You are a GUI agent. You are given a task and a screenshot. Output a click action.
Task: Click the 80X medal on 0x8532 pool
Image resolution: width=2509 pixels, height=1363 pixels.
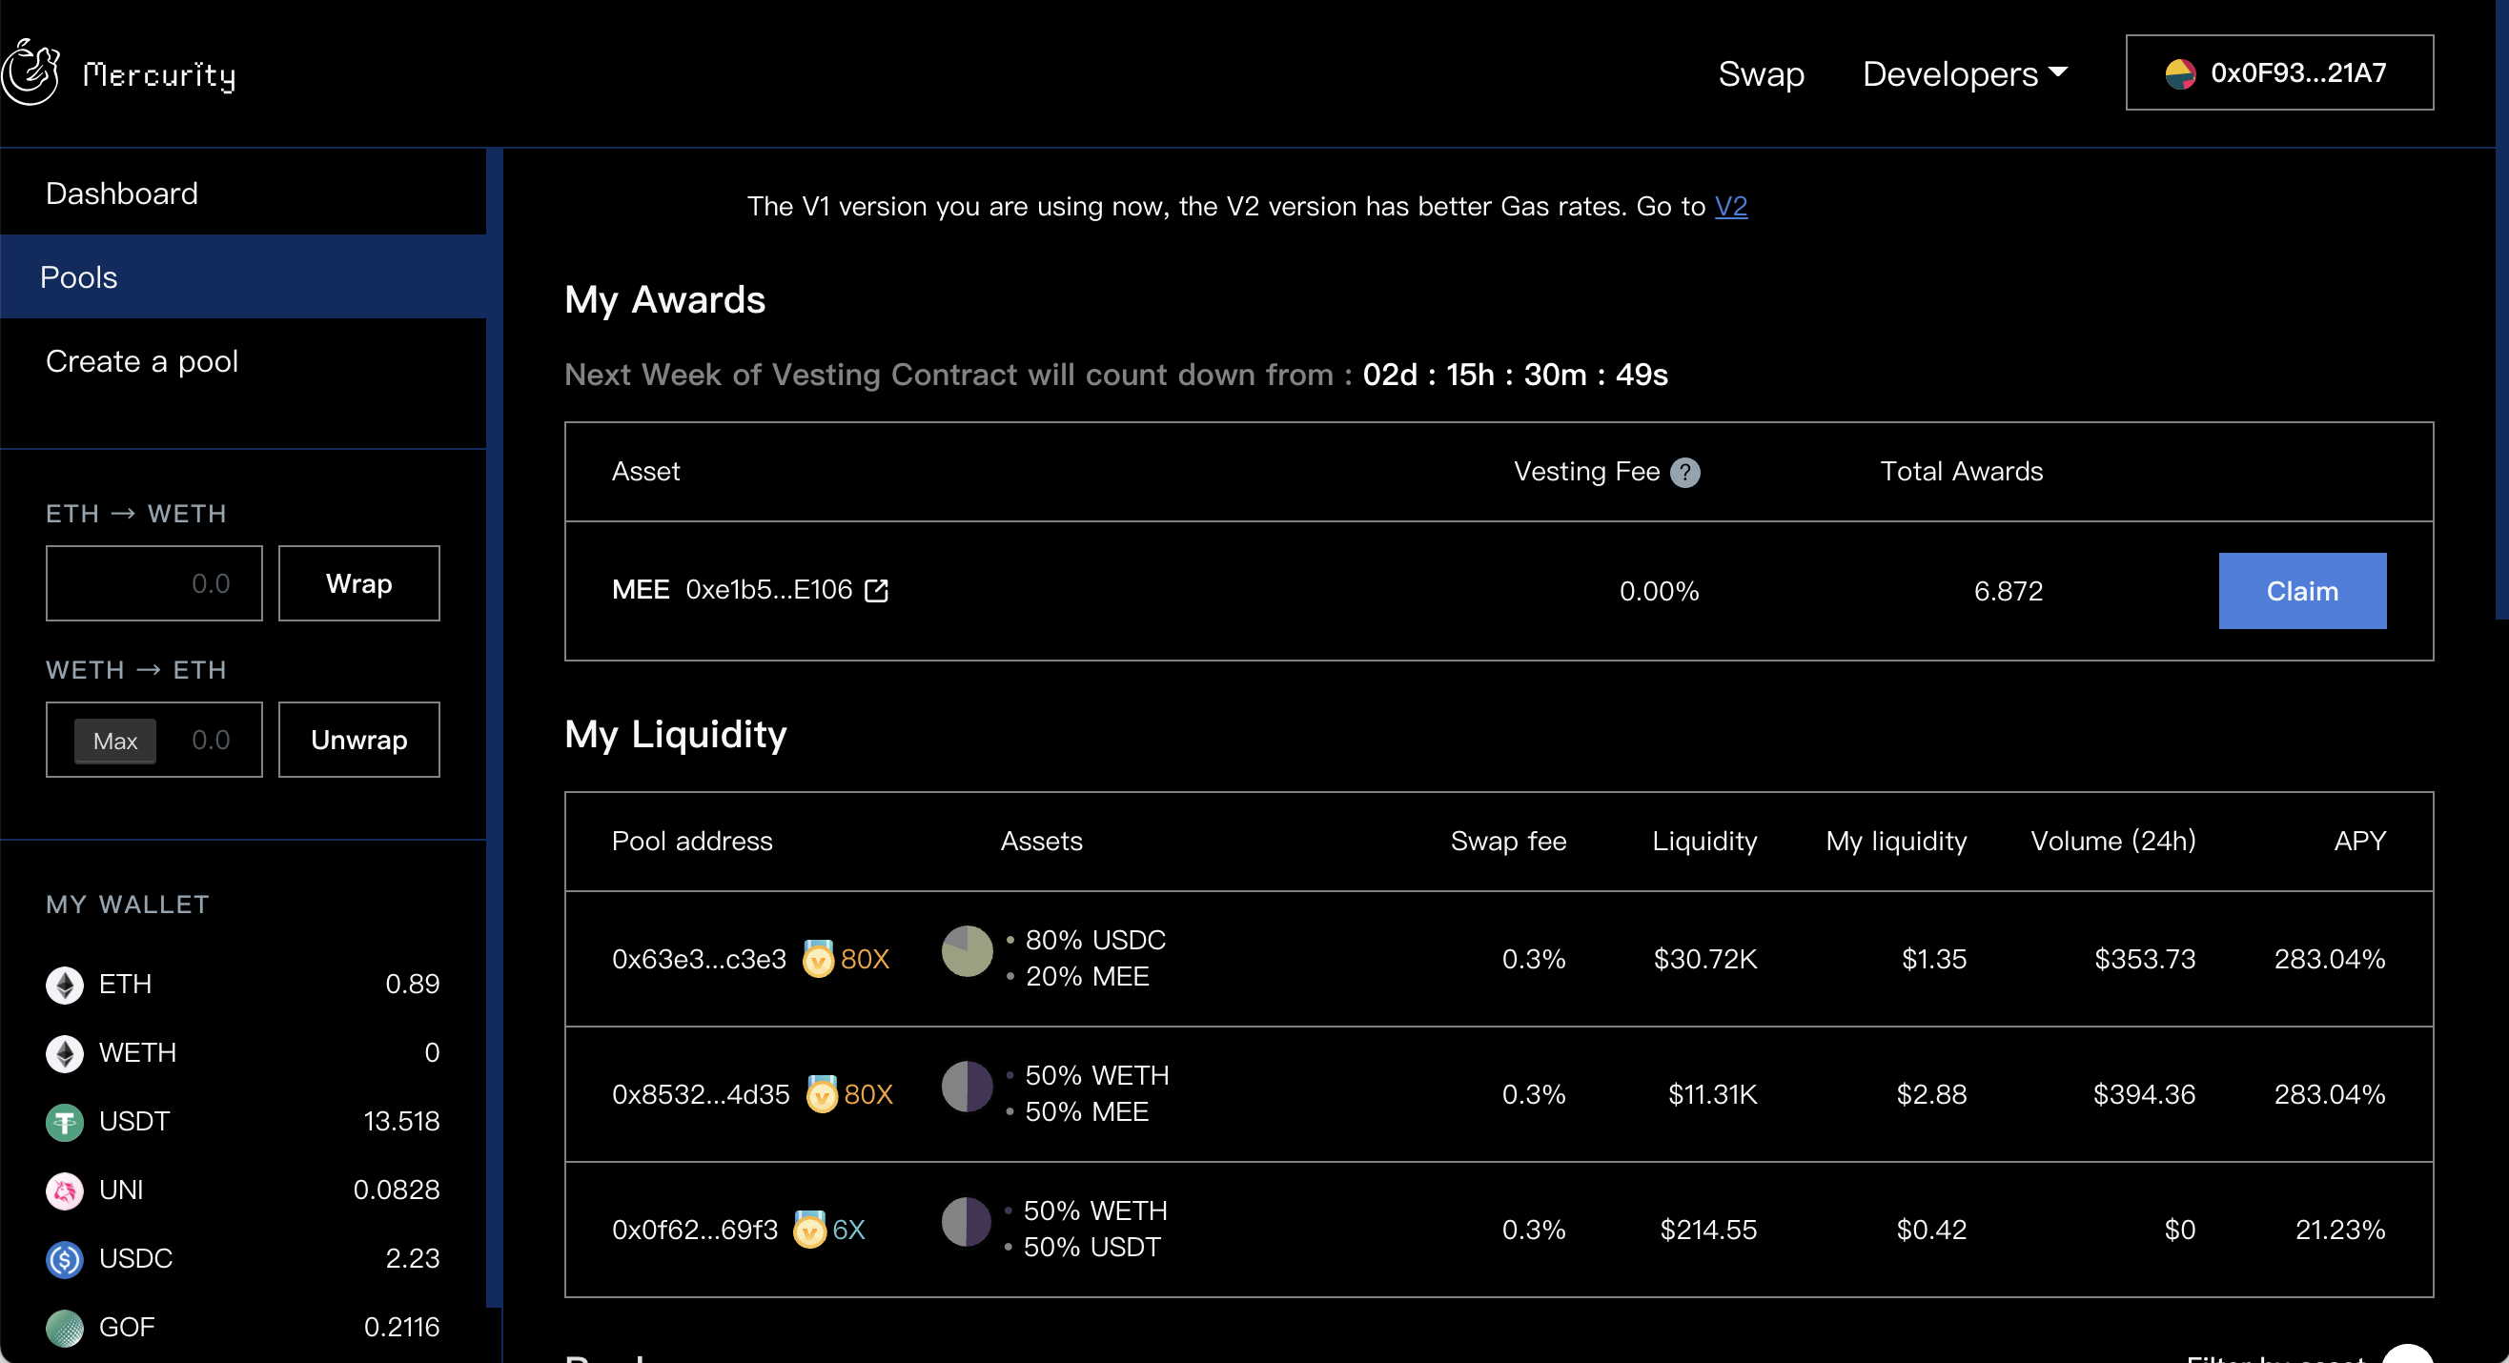tap(821, 1094)
